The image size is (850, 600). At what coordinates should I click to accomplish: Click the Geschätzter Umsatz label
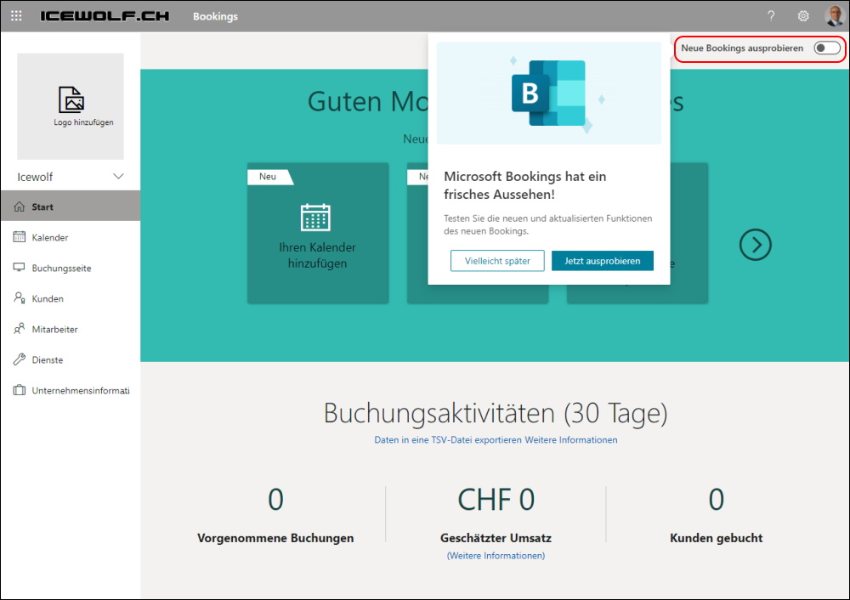point(496,538)
